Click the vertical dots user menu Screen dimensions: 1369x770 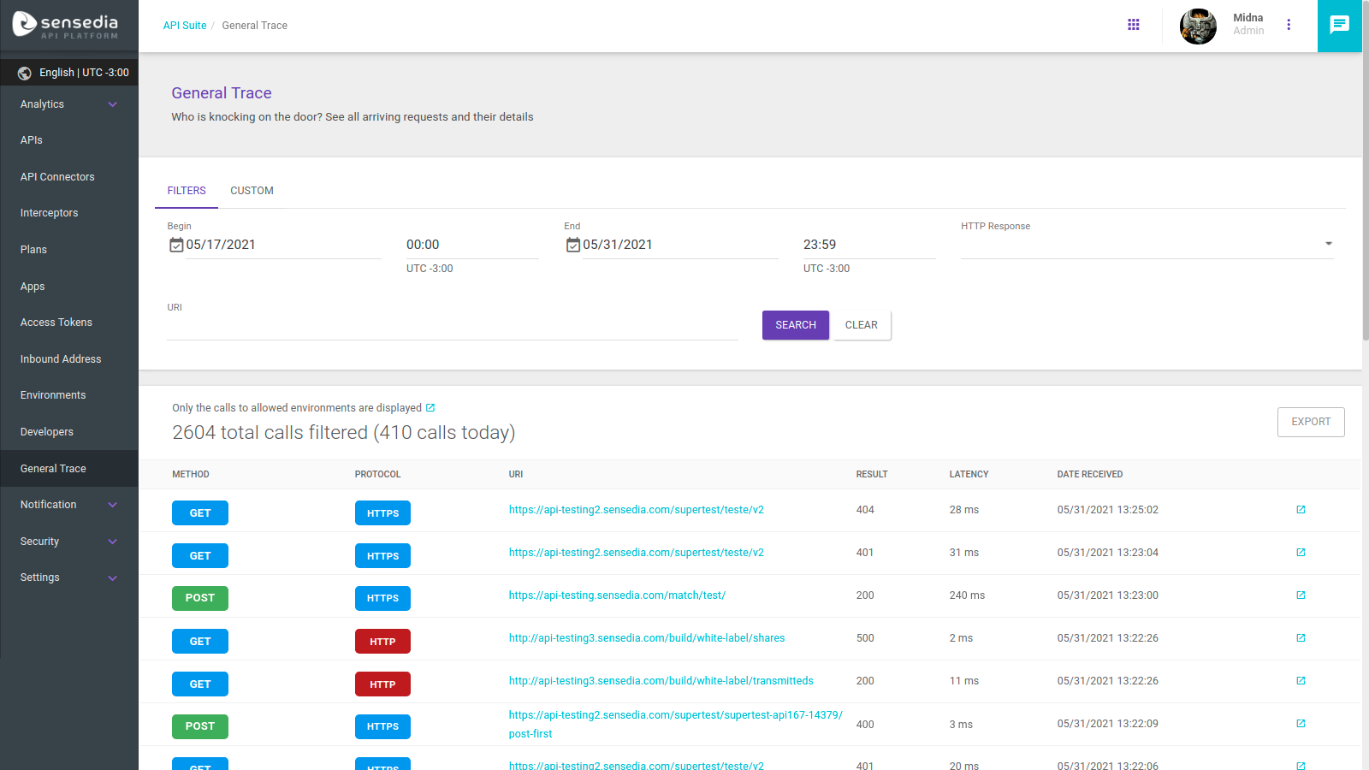tap(1289, 25)
